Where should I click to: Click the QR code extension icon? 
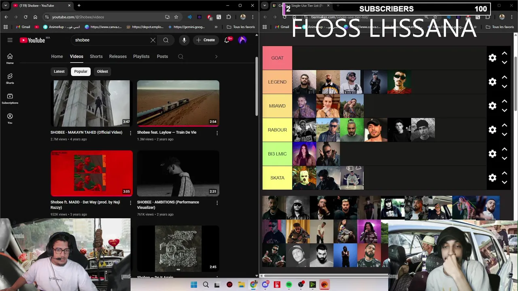click(x=219, y=17)
